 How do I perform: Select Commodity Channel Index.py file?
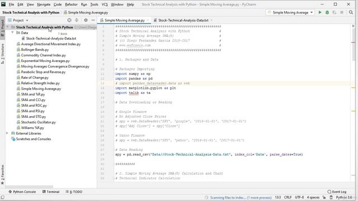[44, 55]
